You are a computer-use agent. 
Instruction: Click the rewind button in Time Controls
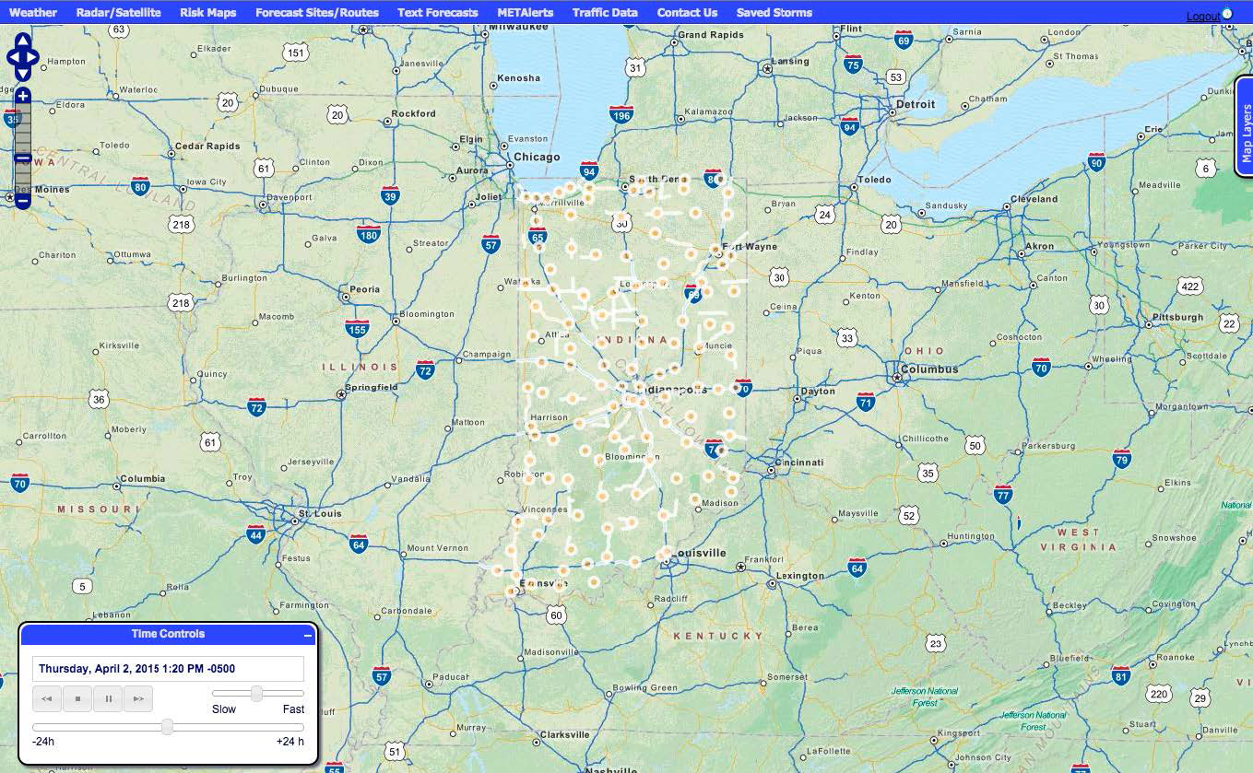pyautogui.click(x=47, y=699)
